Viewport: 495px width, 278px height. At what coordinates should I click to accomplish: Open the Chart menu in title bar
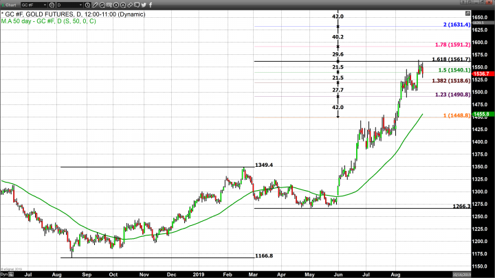(9, 4)
